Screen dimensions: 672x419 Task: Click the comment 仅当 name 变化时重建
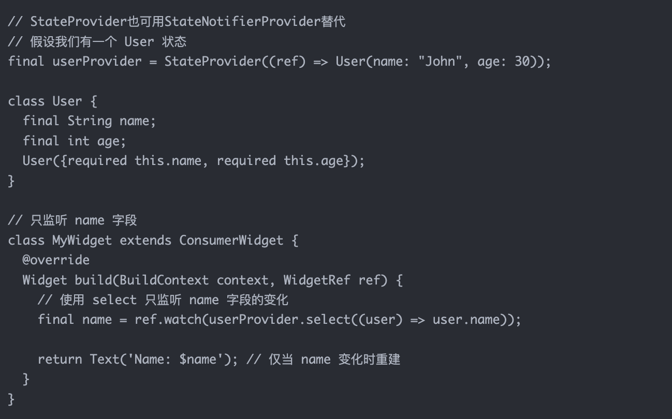334,360
